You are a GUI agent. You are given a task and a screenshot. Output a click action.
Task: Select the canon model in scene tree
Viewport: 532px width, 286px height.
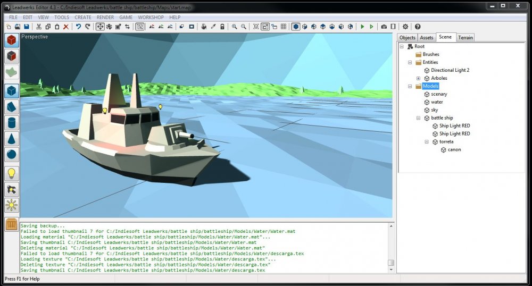[454, 150]
